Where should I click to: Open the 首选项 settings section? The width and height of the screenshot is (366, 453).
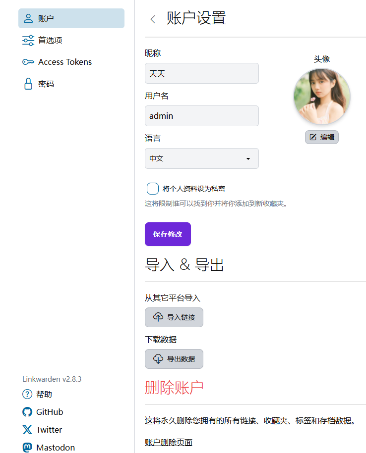click(x=71, y=40)
